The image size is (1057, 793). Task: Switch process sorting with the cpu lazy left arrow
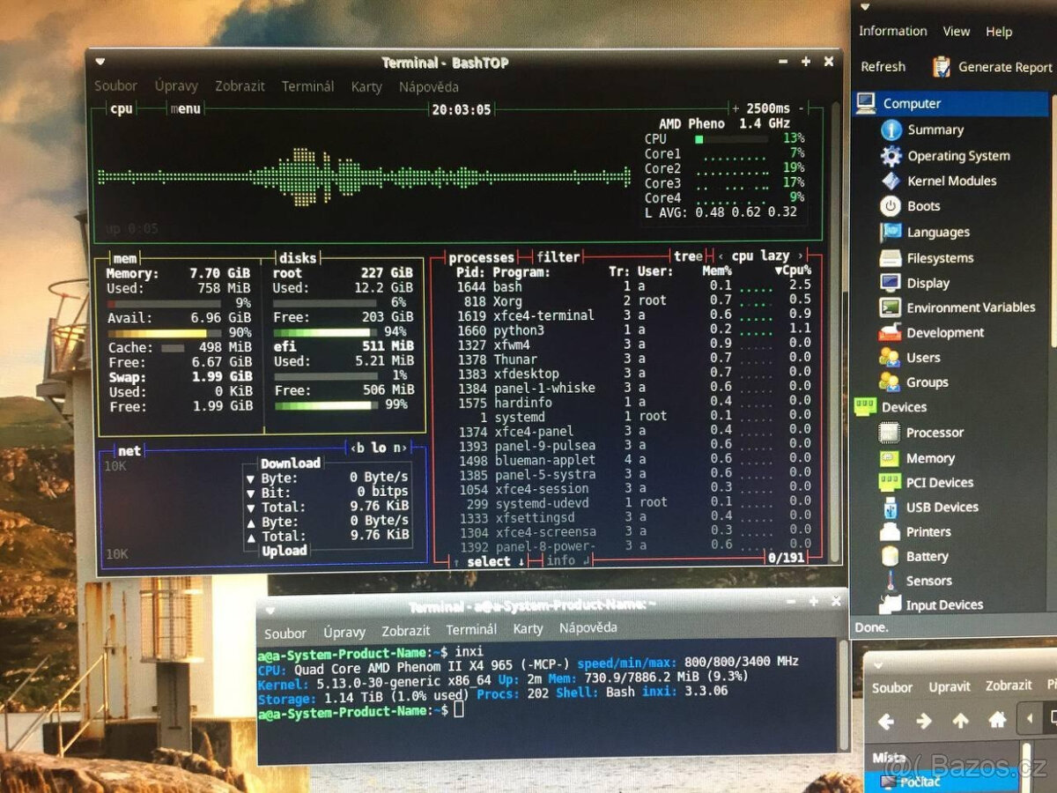pyautogui.click(x=721, y=256)
